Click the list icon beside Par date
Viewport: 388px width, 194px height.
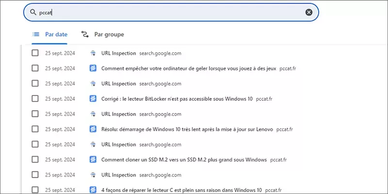coord(36,34)
